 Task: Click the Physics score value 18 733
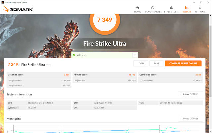click(x=132, y=75)
